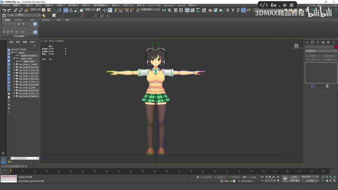Click the large Set Keys plus button
Image resolution: width=338 pixels, height=190 pixels.
click(285, 179)
